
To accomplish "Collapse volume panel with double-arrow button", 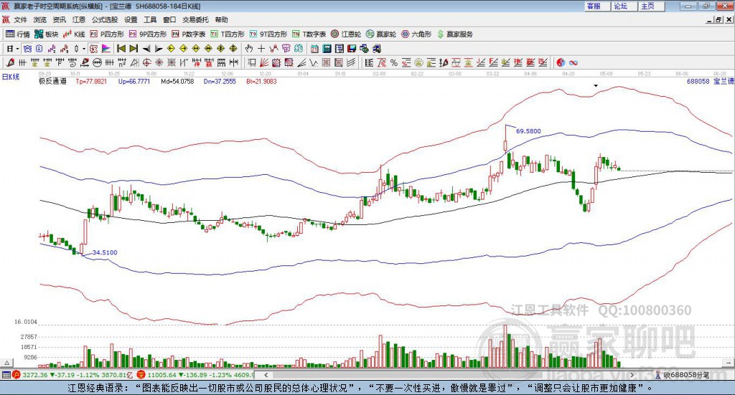I will [729, 363].
